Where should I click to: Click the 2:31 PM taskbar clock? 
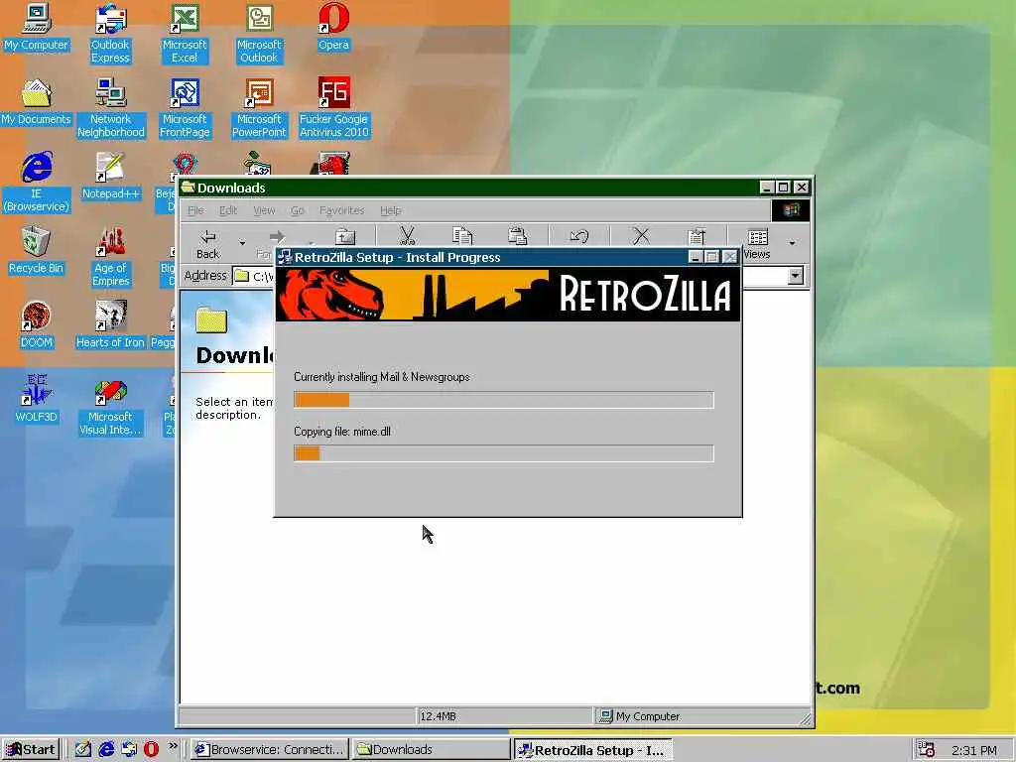pyautogui.click(x=974, y=750)
